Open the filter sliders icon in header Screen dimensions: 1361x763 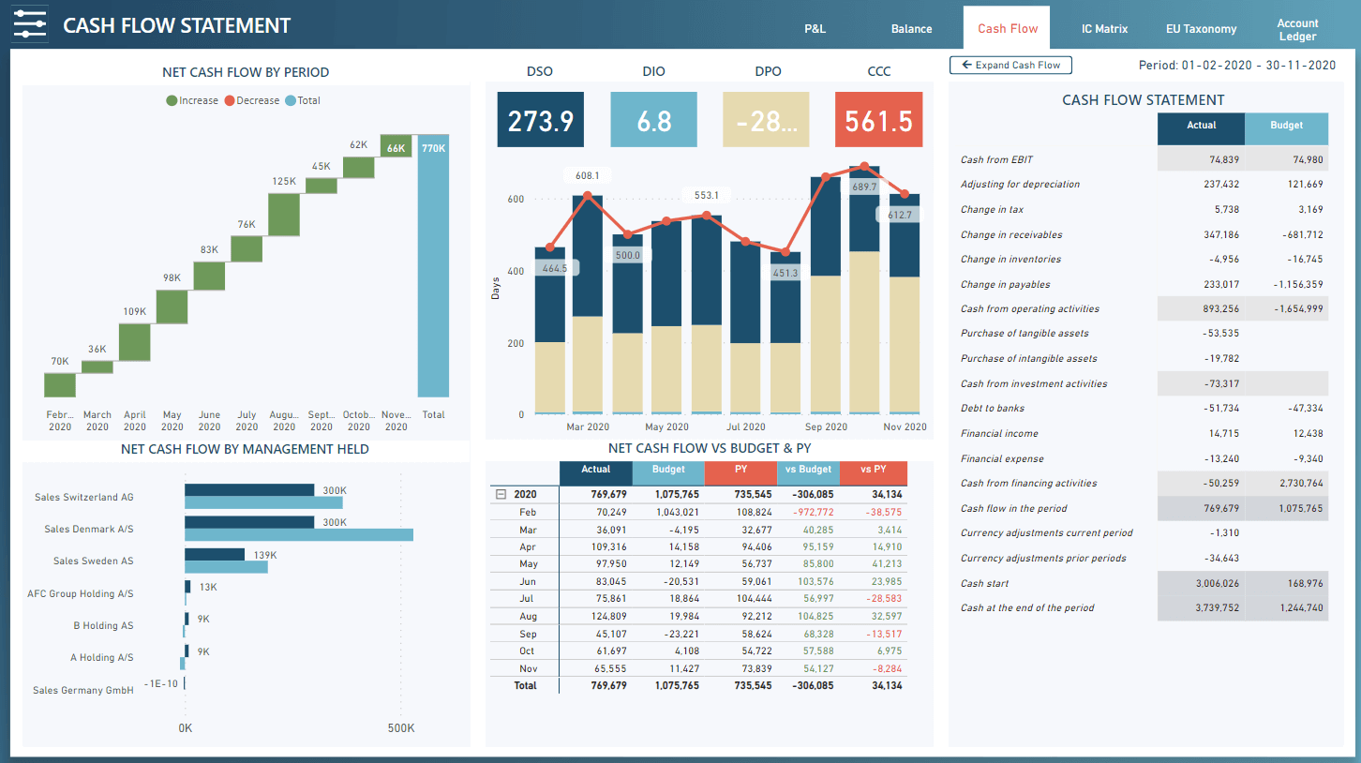click(30, 25)
